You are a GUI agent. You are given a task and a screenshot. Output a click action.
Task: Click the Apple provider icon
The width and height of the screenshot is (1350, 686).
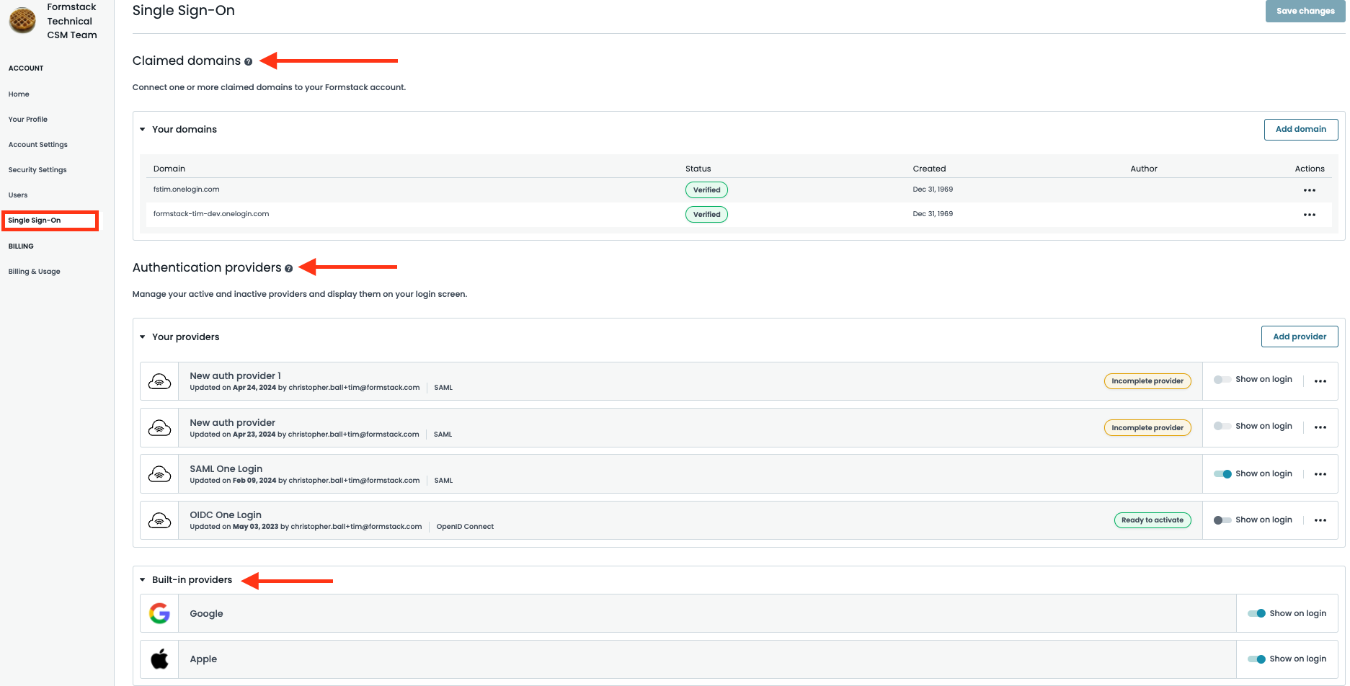[x=159, y=659]
